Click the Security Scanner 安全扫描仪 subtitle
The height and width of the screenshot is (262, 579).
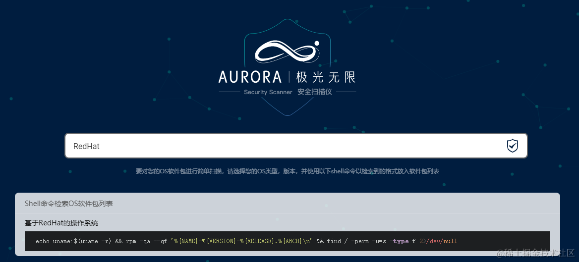point(288,92)
